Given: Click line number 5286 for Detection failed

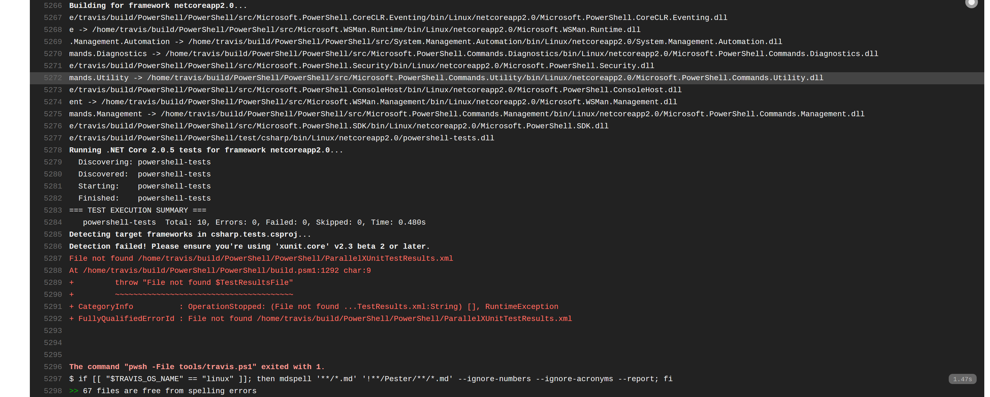Looking at the screenshot, I should 53,246.
